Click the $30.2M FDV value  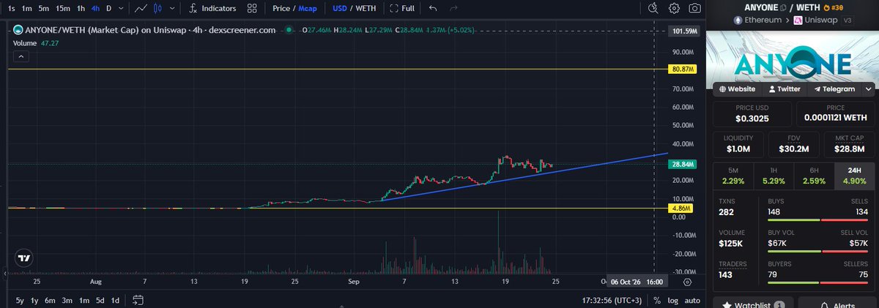tap(793, 149)
